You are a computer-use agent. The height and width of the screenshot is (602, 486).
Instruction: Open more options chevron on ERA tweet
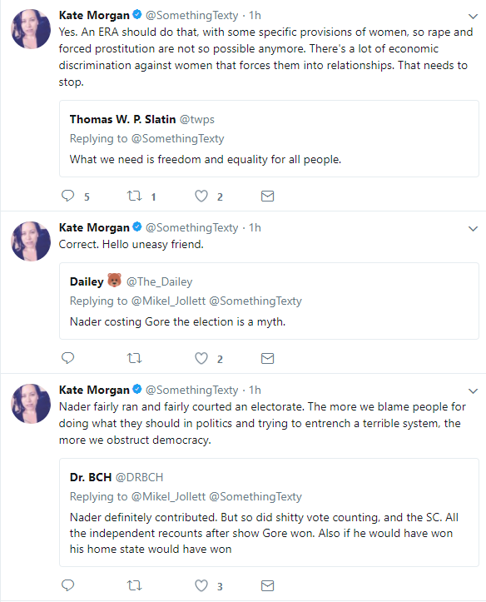(x=473, y=17)
